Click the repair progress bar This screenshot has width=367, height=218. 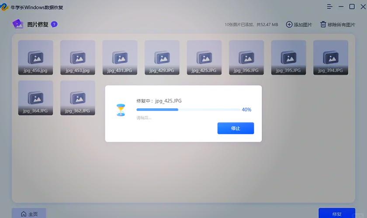[x=188, y=109]
